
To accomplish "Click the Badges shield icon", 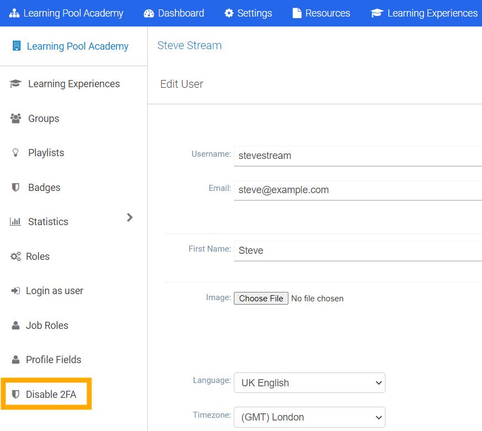I will (x=15, y=188).
